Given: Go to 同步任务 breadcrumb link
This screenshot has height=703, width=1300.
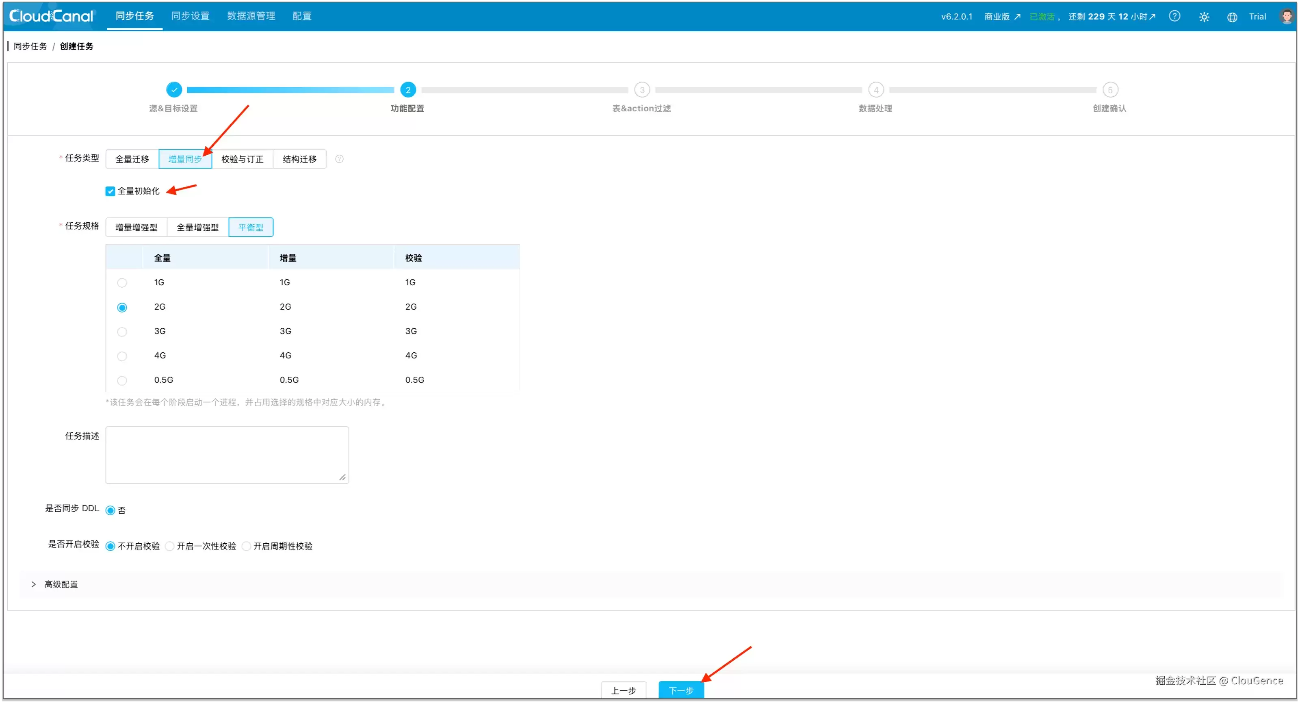Looking at the screenshot, I should (30, 46).
